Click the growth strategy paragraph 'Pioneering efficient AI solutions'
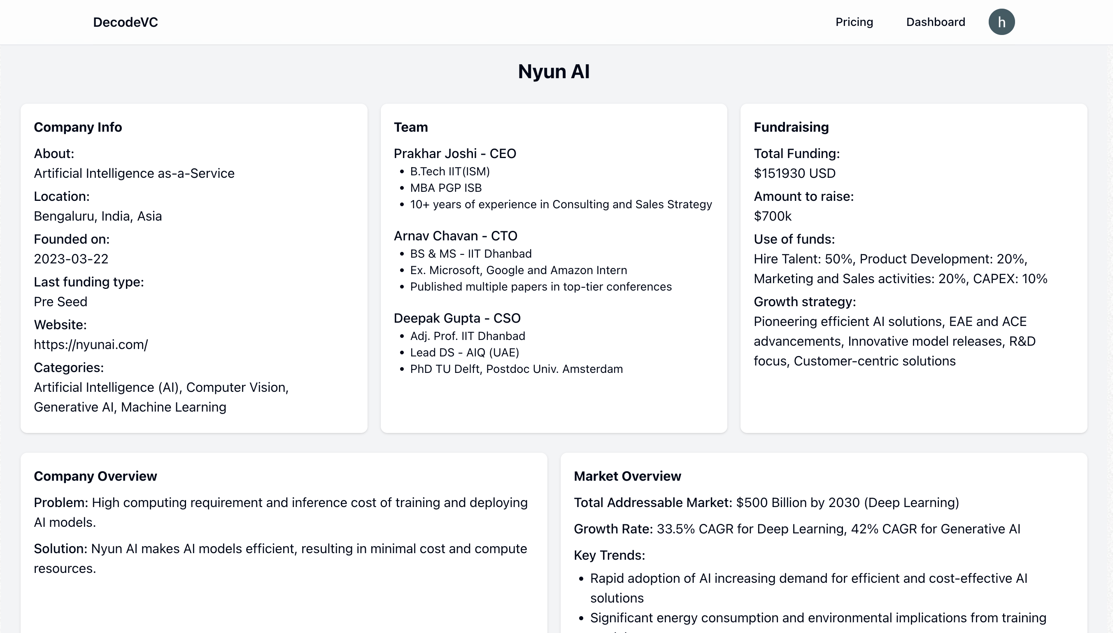Screen dimensions: 1113x633 [894, 341]
